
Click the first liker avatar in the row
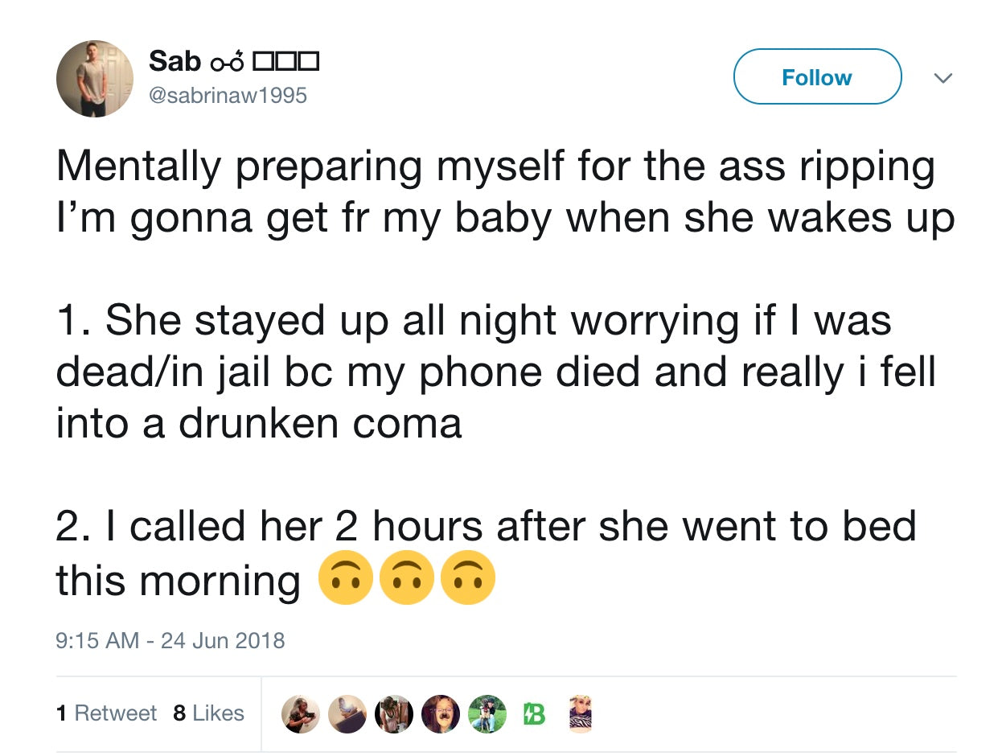[301, 713]
